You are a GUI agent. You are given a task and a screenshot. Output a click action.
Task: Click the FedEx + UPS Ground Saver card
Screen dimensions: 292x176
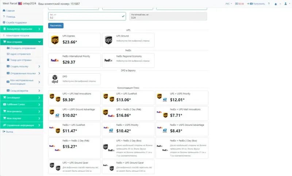point(128,167)
